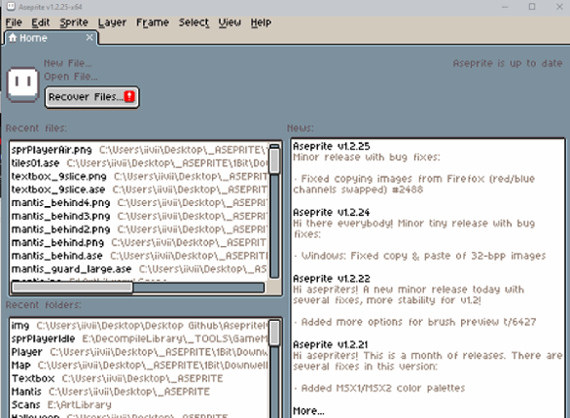Click the Aseprite mascot face icon
The width and height of the screenshot is (570, 418).
tap(23, 85)
